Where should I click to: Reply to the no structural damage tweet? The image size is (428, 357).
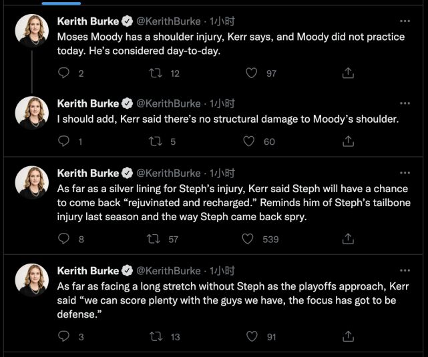[65, 141]
